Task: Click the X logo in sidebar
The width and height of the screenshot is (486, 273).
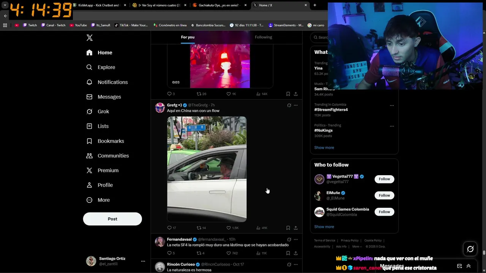Action: pos(90,38)
